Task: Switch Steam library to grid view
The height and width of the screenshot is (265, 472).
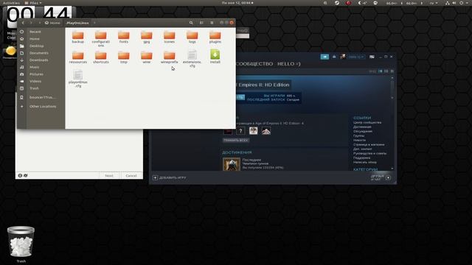Action: 392,71
